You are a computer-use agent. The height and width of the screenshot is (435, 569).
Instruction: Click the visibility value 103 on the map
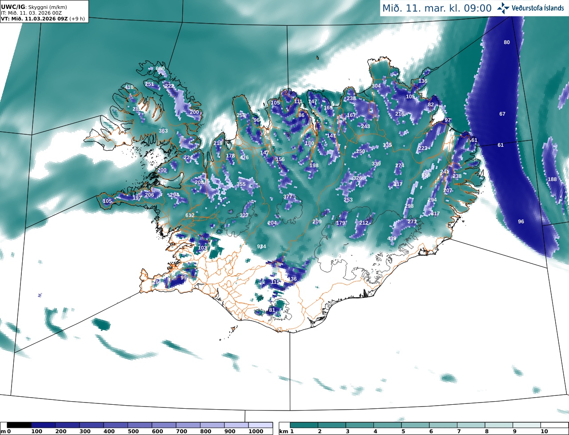point(202,248)
